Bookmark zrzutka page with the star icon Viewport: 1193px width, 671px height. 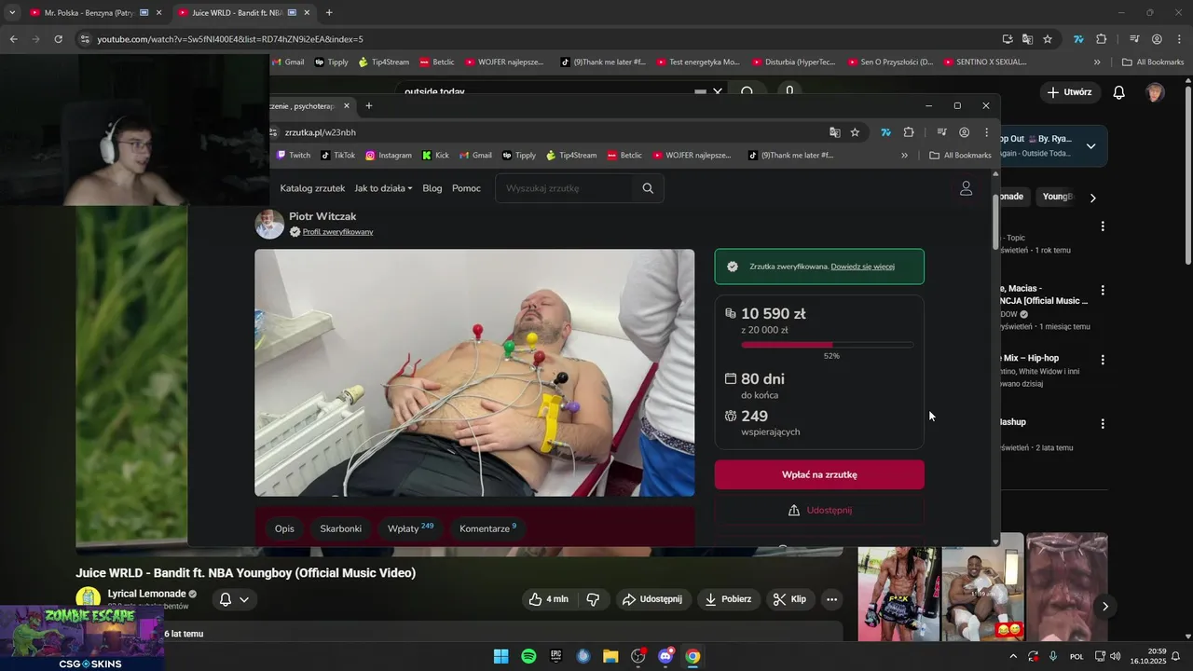(855, 132)
